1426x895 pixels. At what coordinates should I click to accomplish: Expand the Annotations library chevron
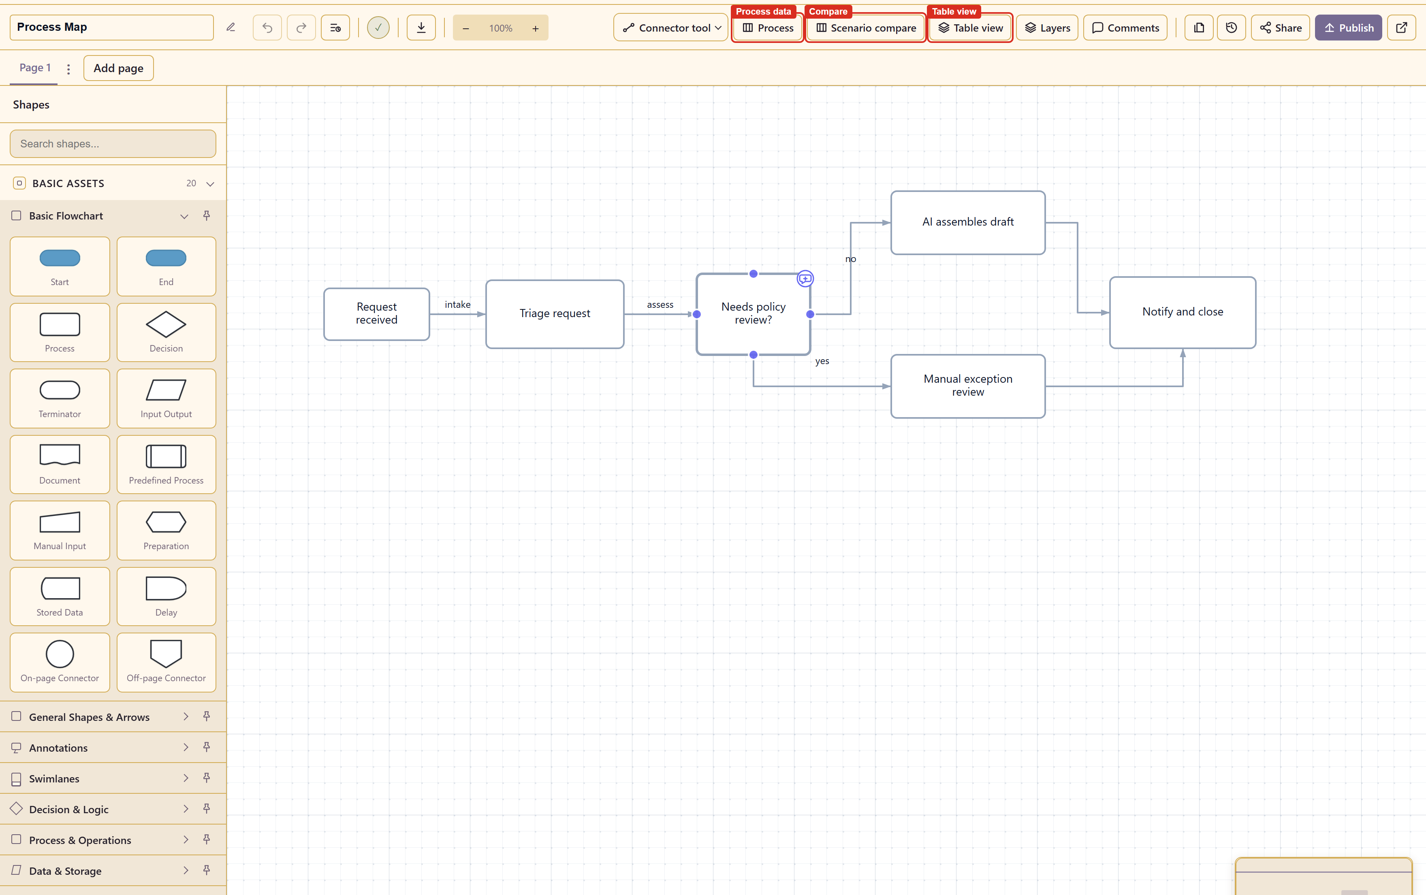[x=186, y=747]
